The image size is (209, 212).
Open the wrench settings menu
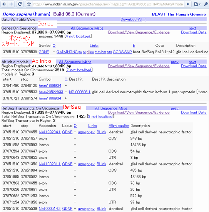(206, 4)
